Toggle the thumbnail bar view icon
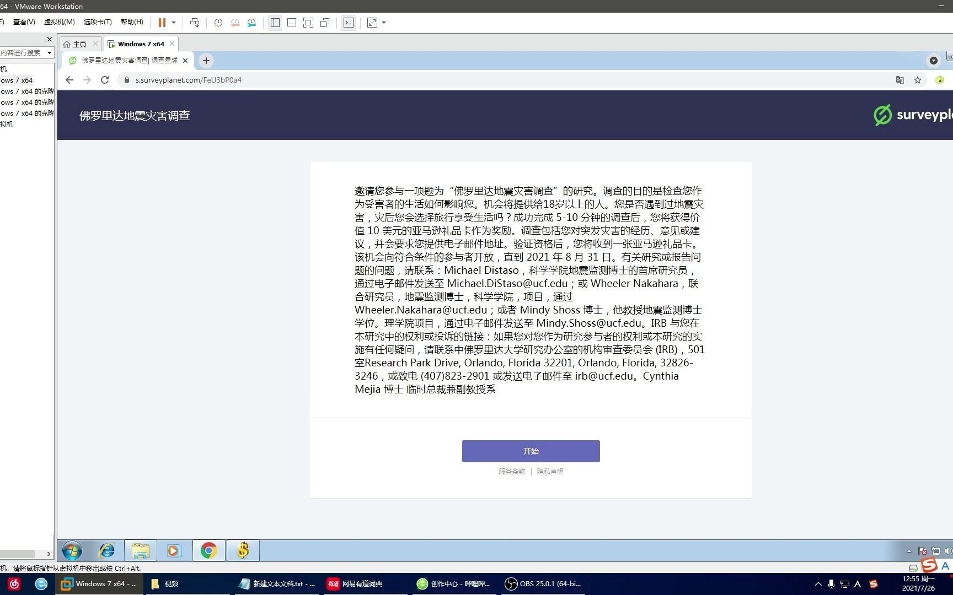The image size is (953, 595). click(x=292, y=23)
